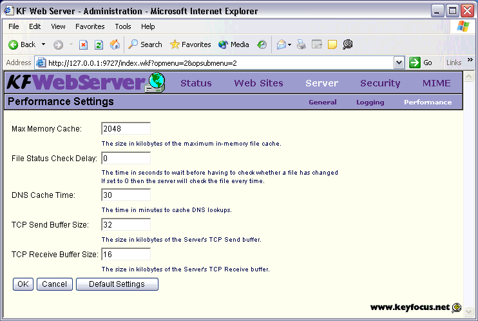Click the Windows flag logo icon
478x321 pixels.
click(463, 26)
